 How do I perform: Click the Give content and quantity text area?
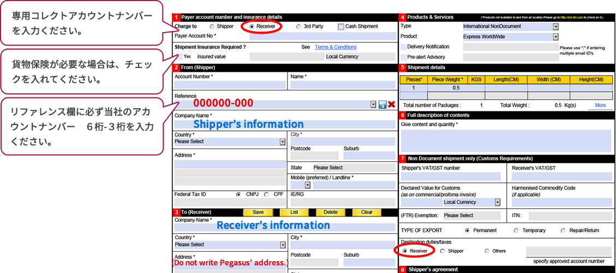point(506,140)
